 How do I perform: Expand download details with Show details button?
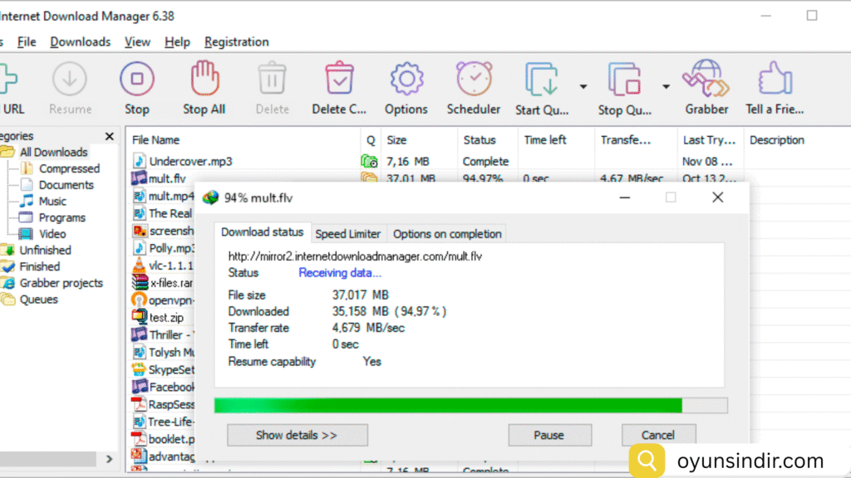tap(297, 435)
